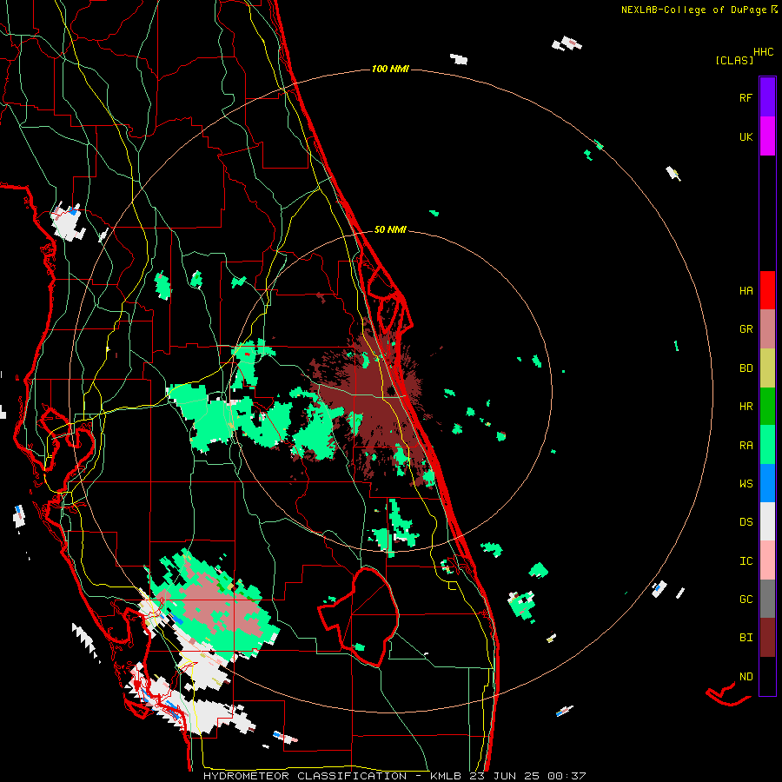
Task: Click the magenta UK color swatch
Action: click(x=767, y=136)
